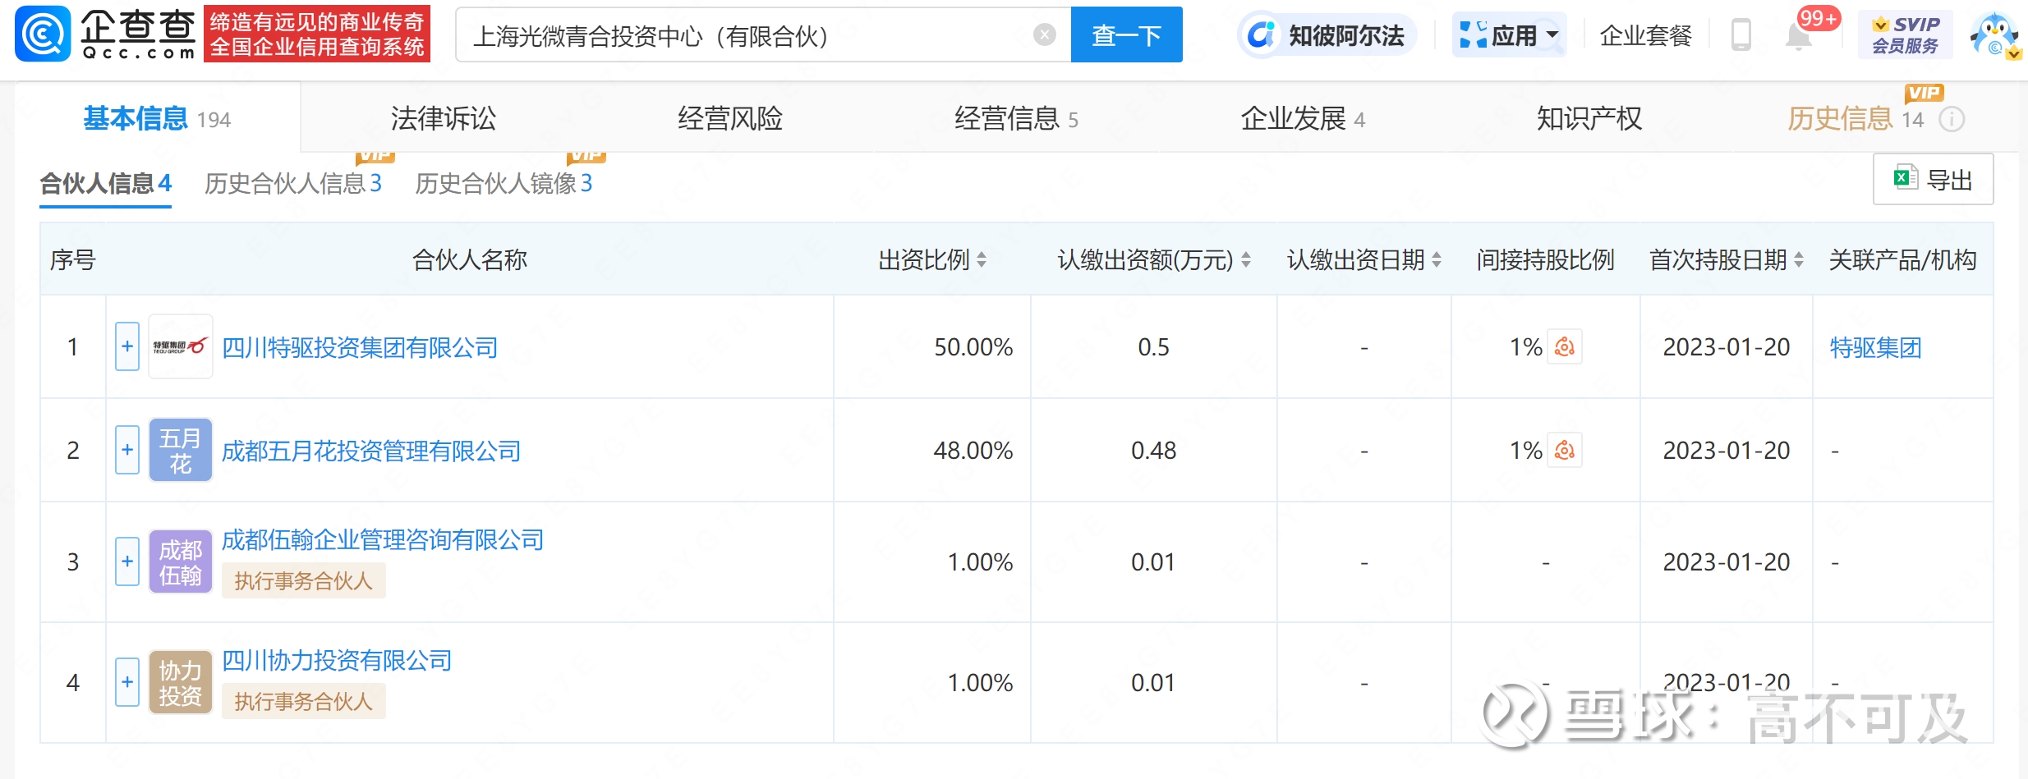Viewport: 2028px width, 779px height.
Task: Open 成都五月花投资管理有限公司 link
Action: pos(371,451)
